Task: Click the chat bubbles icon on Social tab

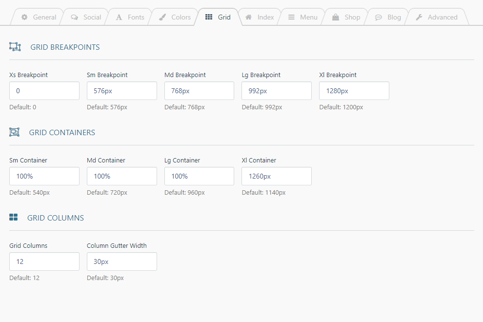Action: tap(75, 17)
